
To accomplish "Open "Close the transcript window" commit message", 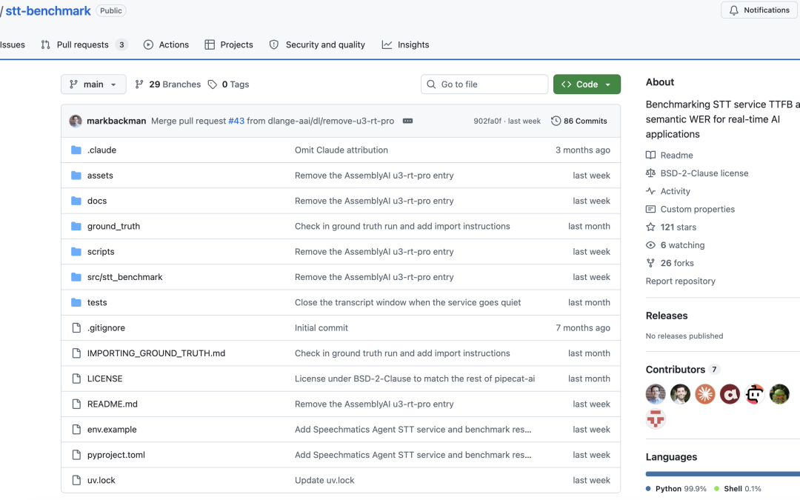I will (407, 302).
